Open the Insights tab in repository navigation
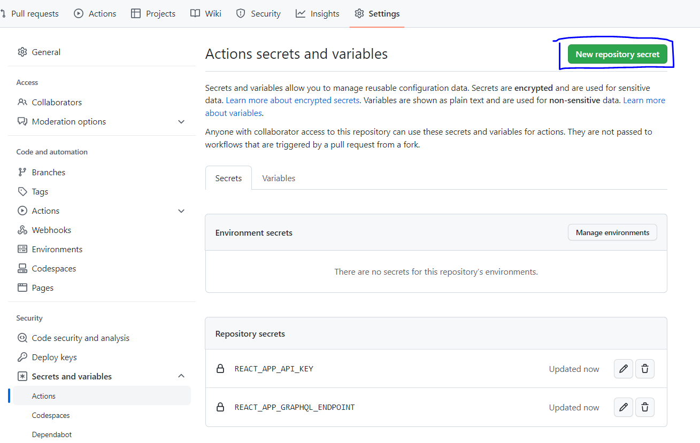The image size is (700, 443). tap(318, 14)
